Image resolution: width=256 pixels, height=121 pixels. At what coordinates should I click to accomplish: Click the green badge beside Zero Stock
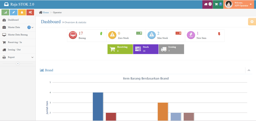point(139,33)
